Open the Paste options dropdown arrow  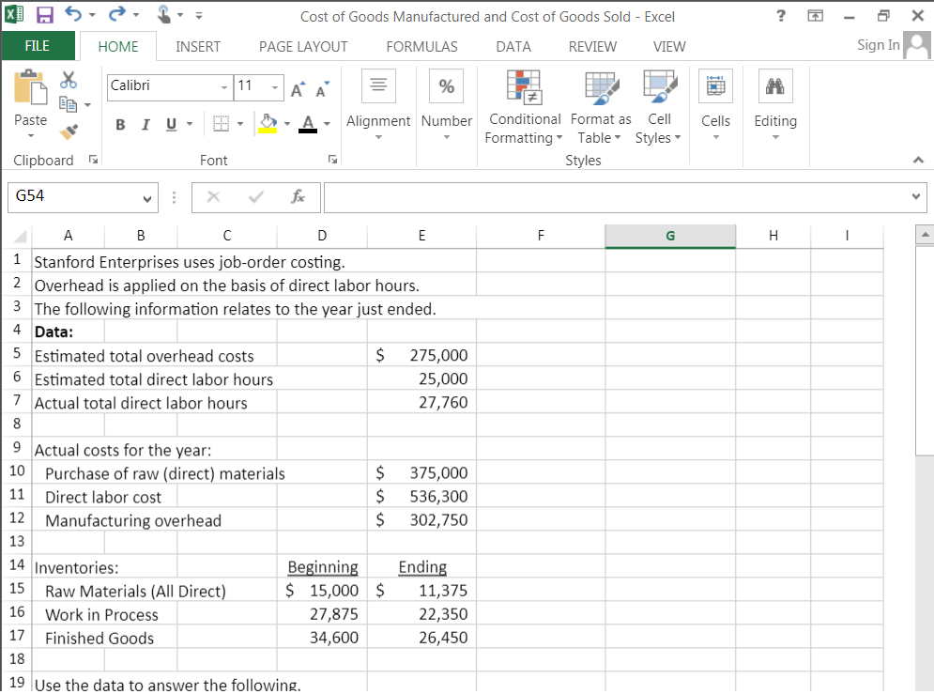[x=31, y=136]
